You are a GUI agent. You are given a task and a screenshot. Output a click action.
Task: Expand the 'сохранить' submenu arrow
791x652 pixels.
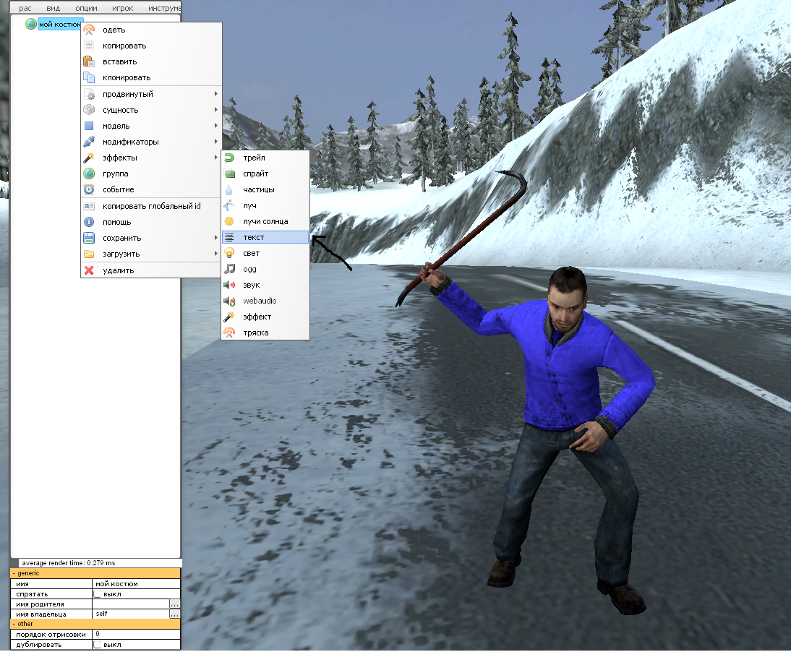[216, 238]
